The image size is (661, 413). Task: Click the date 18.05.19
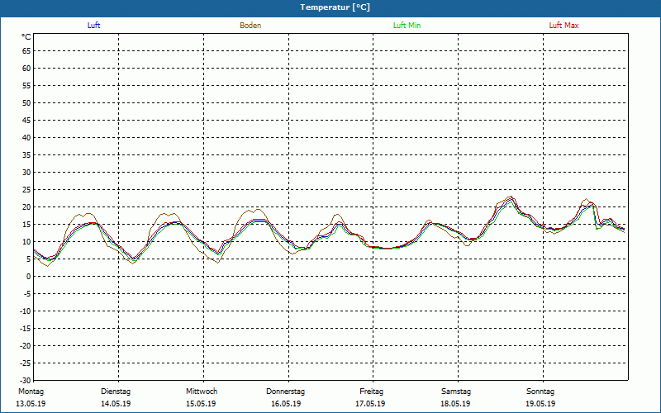click(456, 404)
